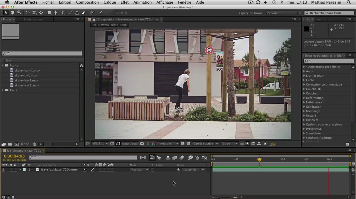This screenshot has width=356, height=199.
Task: Click the 0:00:04:03 timecode in the timeline
Action: tap(14, 156)
